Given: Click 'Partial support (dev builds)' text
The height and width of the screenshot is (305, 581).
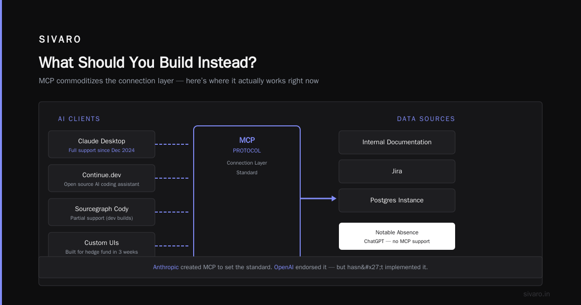Looking at the screenshot, I should coord(102,218).
